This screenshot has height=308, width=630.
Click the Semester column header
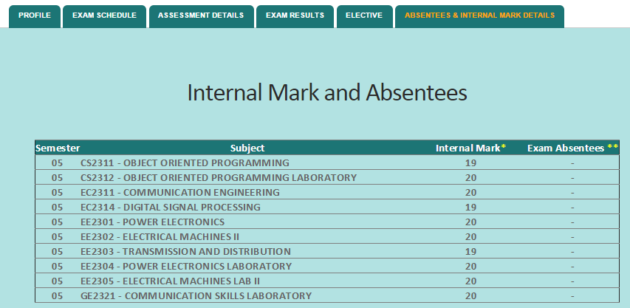click(58, 148)
